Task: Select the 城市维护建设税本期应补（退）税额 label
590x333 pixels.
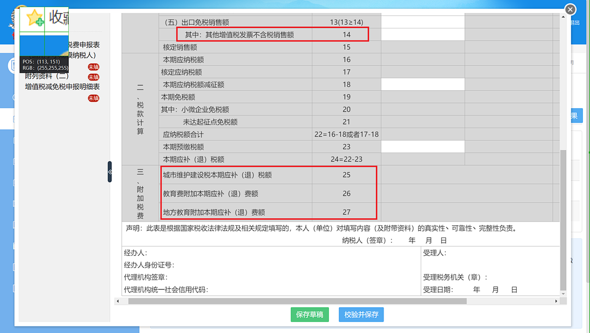Action: click(217, 175)
